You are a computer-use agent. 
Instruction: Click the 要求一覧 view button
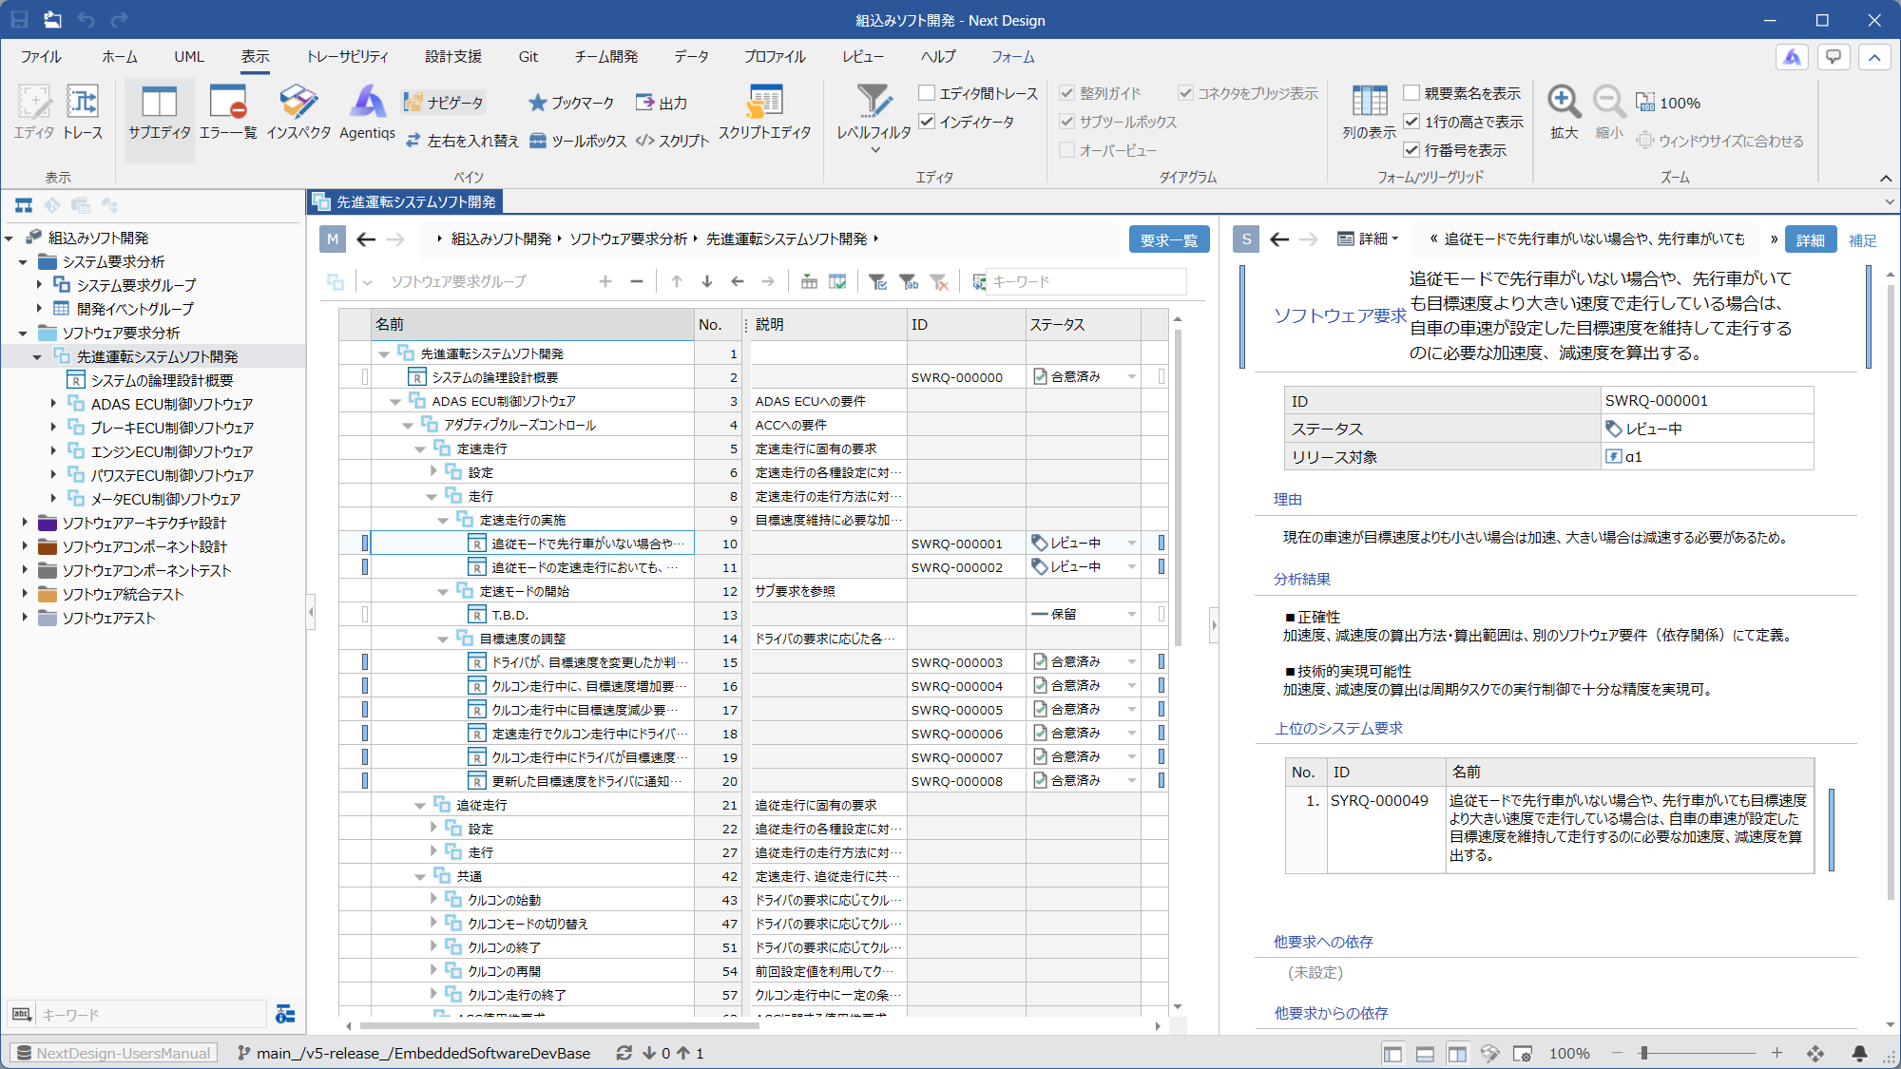pyautogui.click(x=1168, y=239)
